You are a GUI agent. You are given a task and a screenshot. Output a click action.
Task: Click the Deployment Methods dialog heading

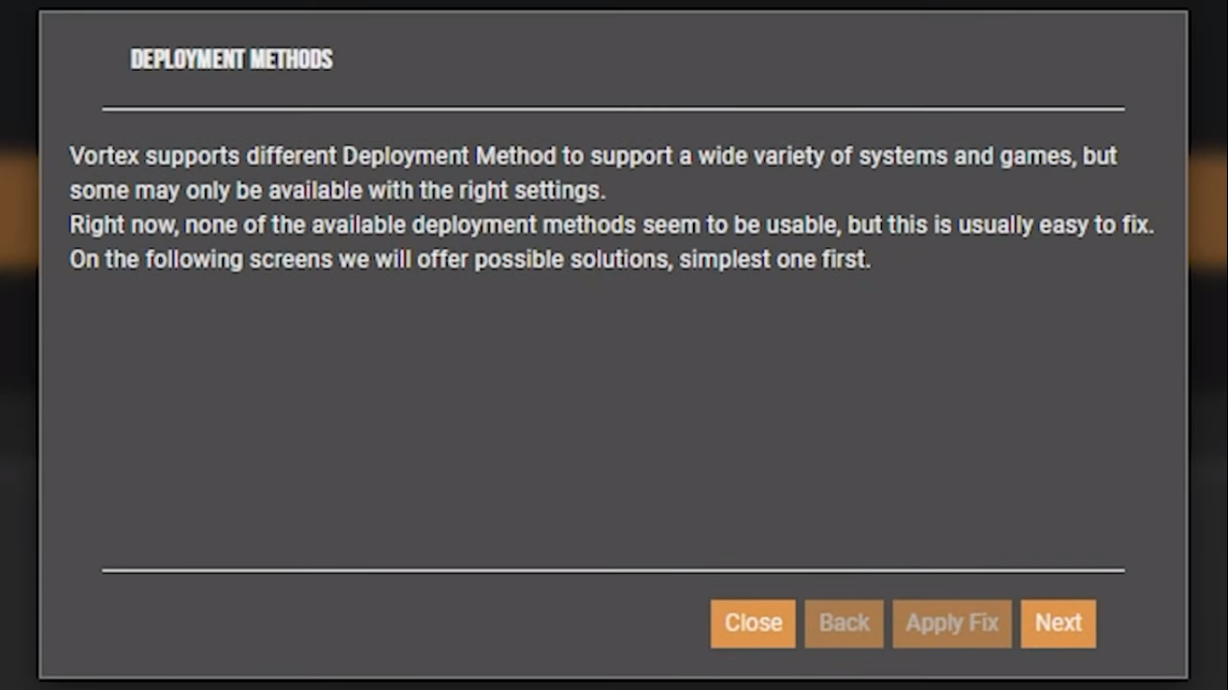[231, 59]
